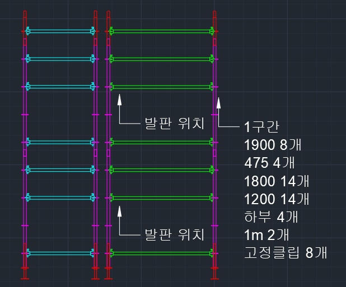Select the upper '발판 위치' text label

pos(174,123)
